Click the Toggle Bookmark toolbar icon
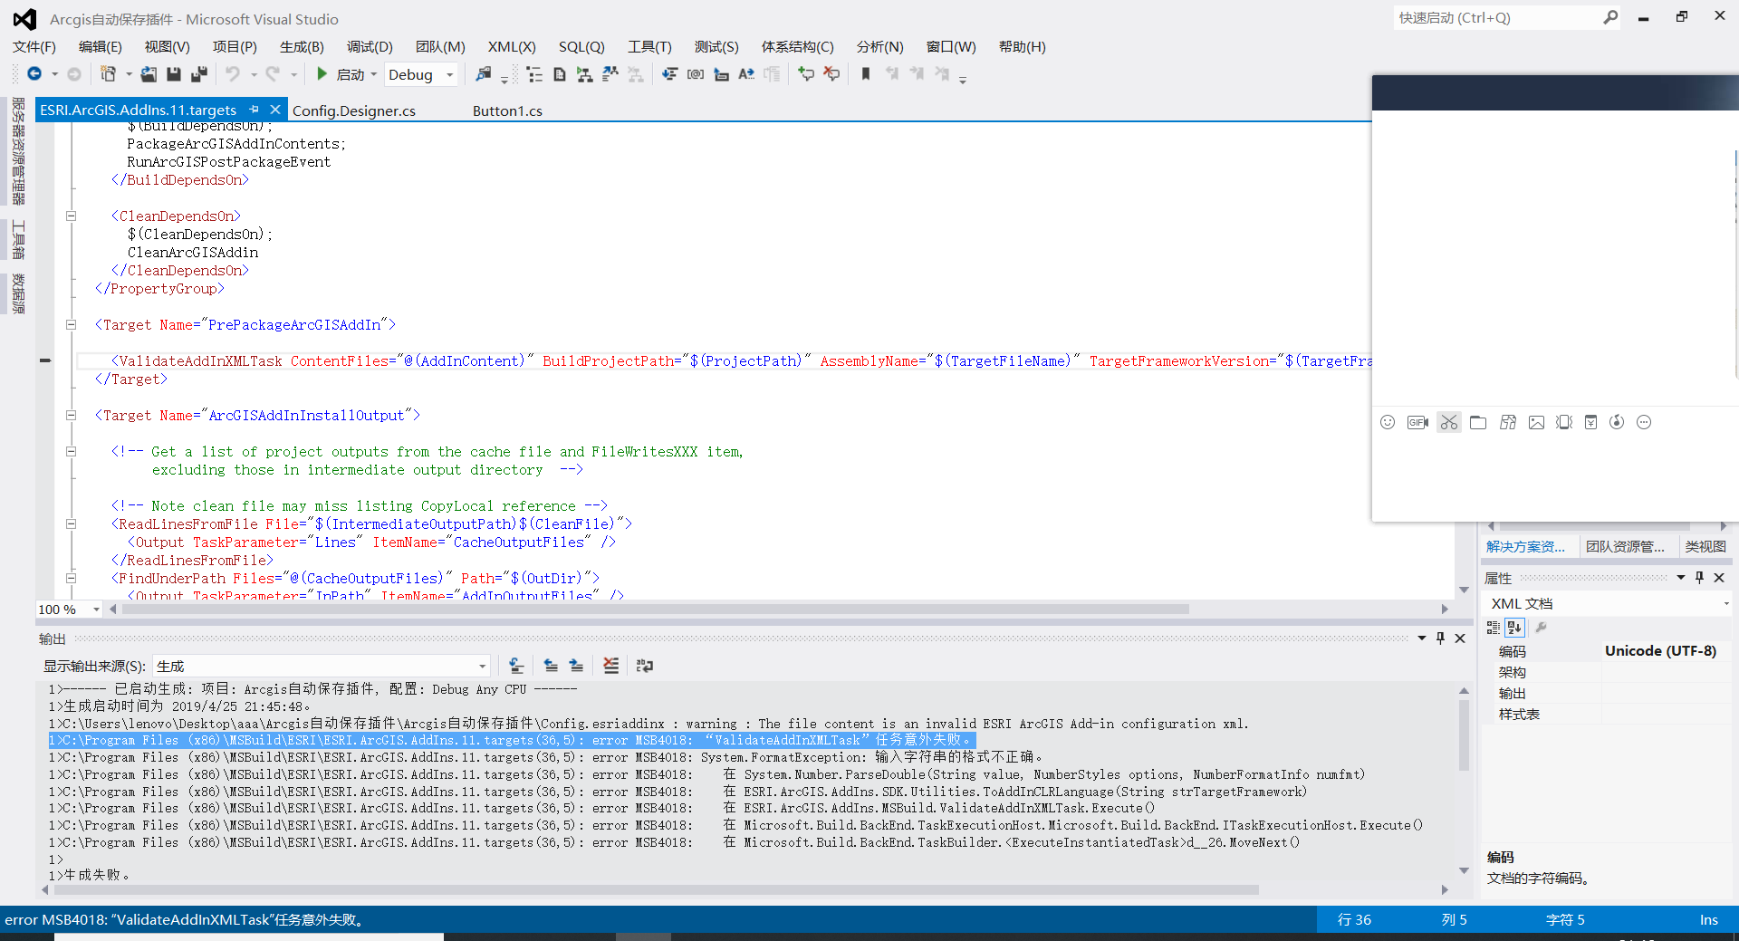This screenshot has width=1739, height=941. click(866, 74)
